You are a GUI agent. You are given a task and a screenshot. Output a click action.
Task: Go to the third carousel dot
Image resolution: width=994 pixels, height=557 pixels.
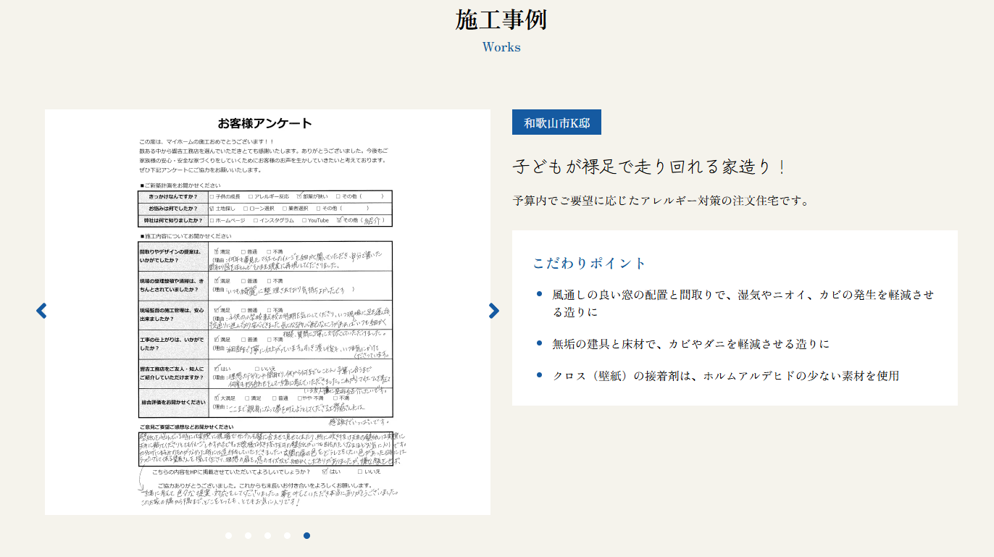(267, 536)
